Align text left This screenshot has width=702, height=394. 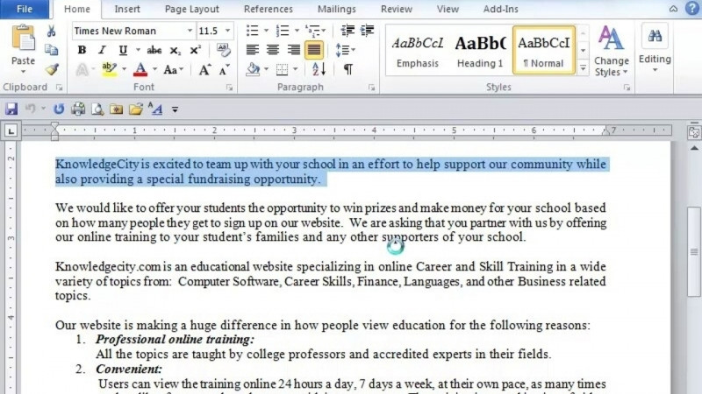coord(253,50)
